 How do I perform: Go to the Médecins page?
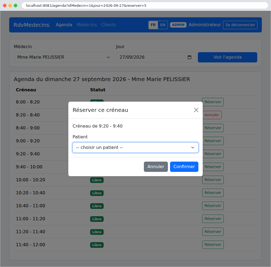87,25
